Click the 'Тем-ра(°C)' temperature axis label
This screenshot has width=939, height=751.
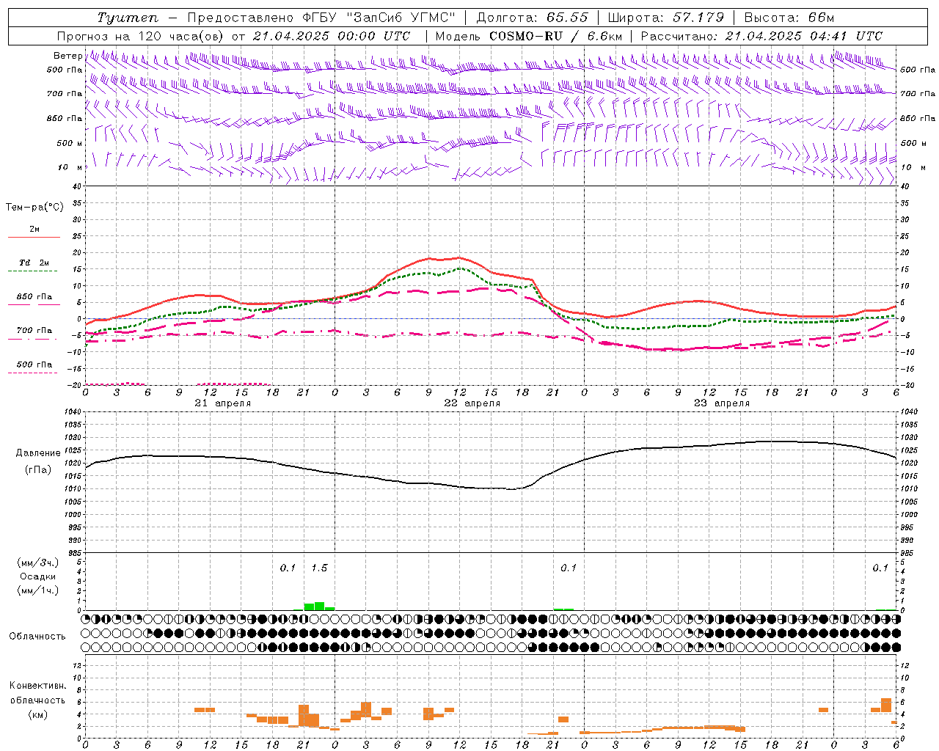[x=34, y=208]
